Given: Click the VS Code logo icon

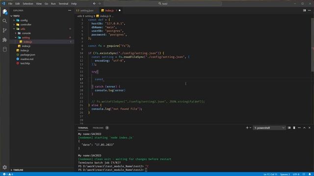Looking at the screenshot, I should (3, 3).
